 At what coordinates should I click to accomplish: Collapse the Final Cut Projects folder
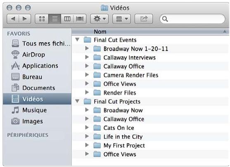pos(77,101)
